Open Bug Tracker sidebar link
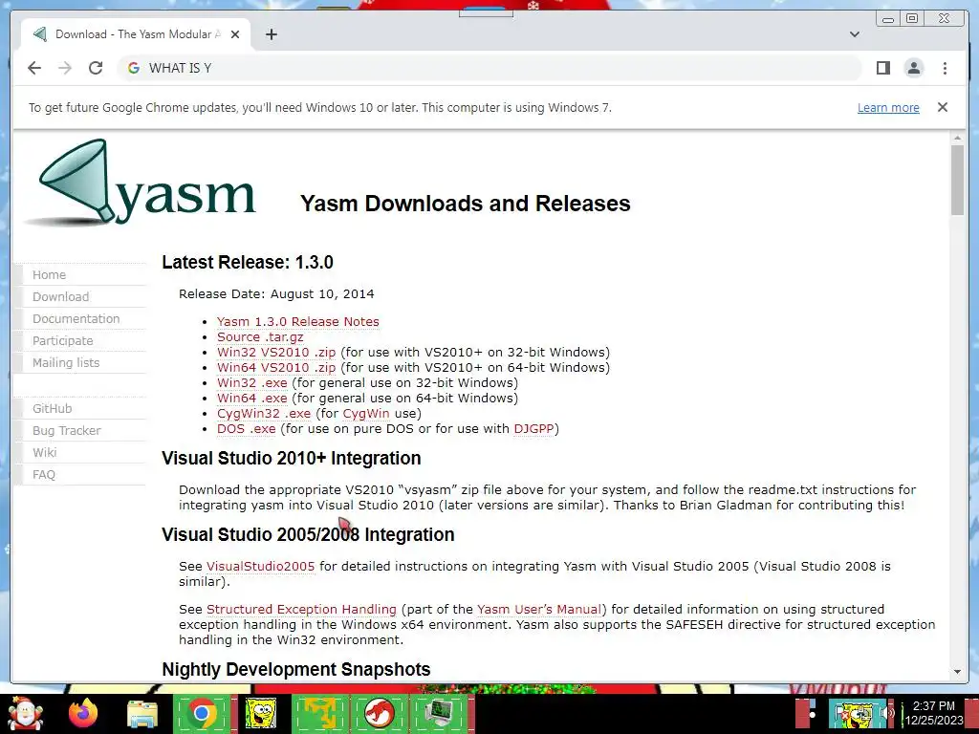This screenshot has width=979, height=734. (66, 431)
